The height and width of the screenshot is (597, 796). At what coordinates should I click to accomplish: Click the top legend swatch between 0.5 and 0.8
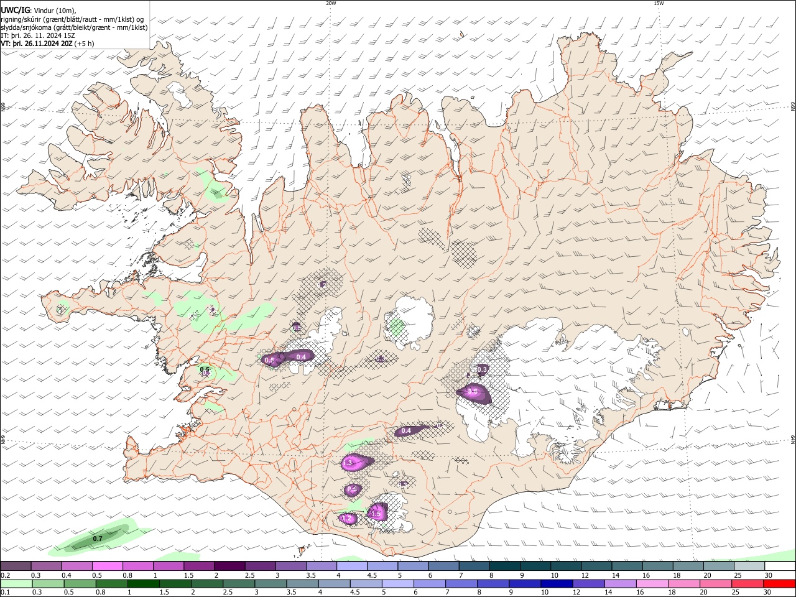[108, 566]
